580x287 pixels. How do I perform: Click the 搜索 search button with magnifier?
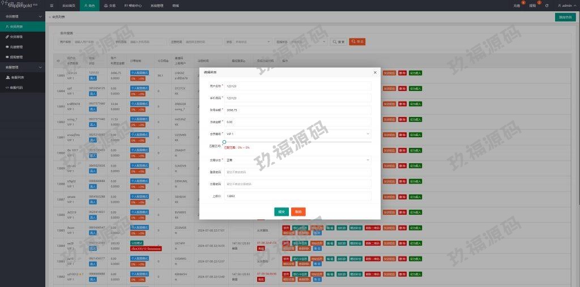coord(338,42)
